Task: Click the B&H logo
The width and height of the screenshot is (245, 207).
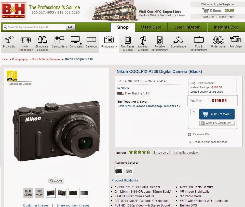Action: (13, 11)
